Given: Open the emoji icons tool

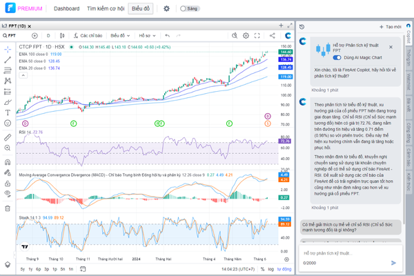Looking at the screenshot, I should 8,123.
